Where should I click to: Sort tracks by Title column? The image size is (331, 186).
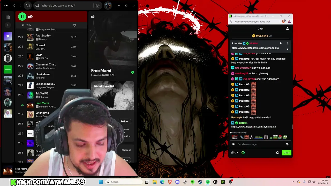29,25
